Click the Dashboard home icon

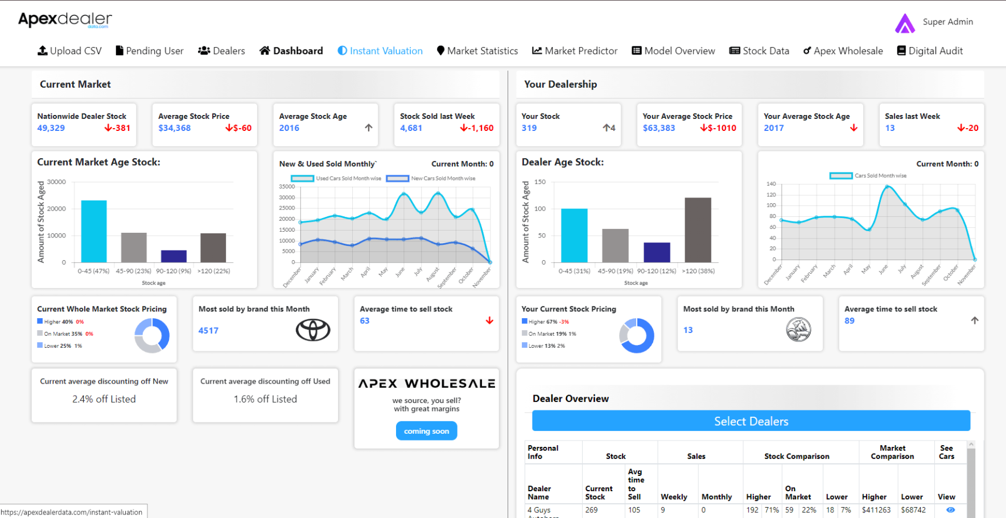point(265,51)
